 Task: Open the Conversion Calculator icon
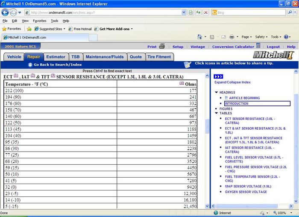click(x=258, y=46)
